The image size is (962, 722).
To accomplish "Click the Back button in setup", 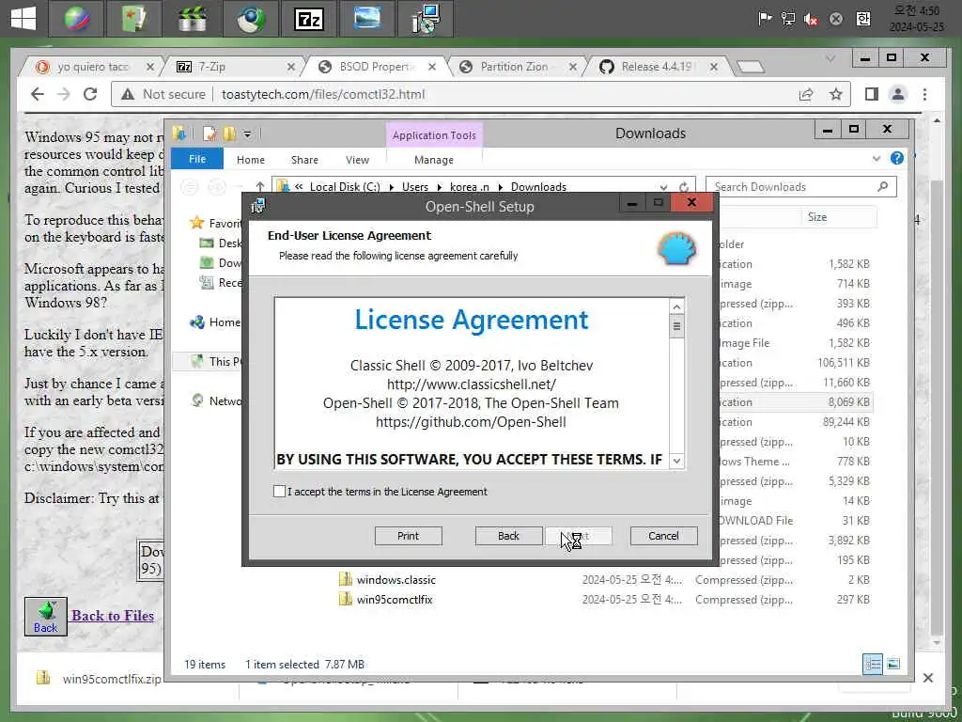I will [x=508, y=536].
